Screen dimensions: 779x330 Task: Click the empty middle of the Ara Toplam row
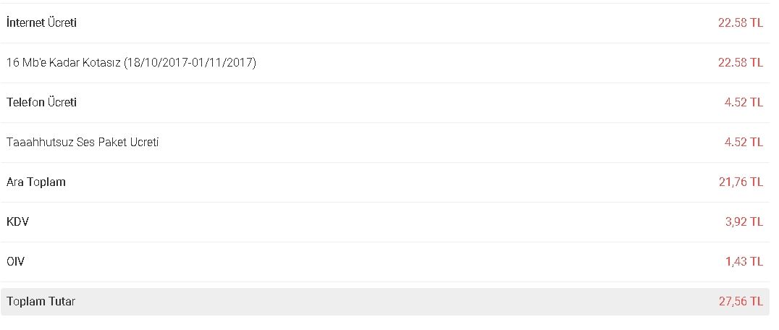pos(391,182)
